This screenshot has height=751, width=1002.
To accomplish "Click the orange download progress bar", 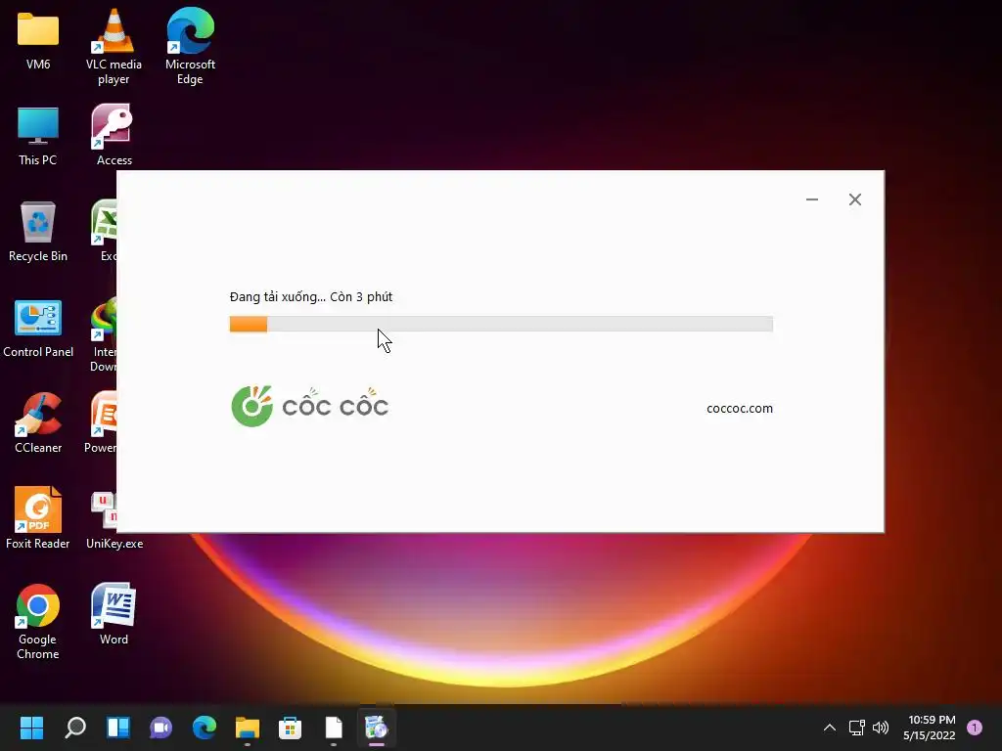I will (501, 324).
